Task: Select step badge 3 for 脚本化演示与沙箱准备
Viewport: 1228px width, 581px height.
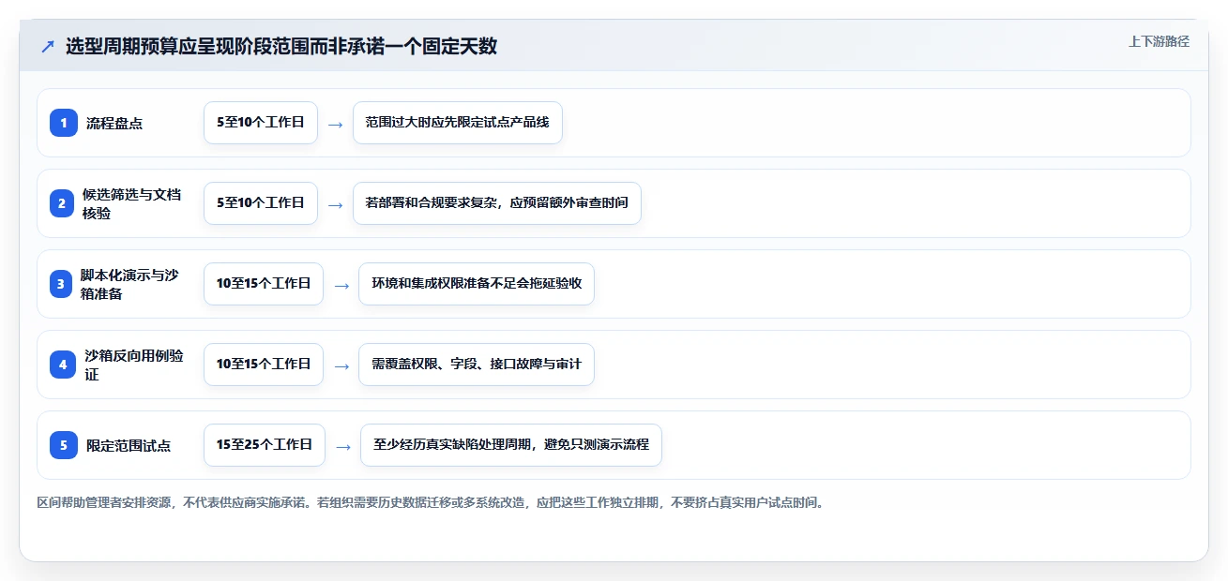Action: [61, 284]
